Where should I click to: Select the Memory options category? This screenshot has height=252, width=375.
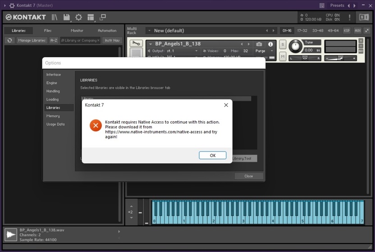[x=53, y=116]
